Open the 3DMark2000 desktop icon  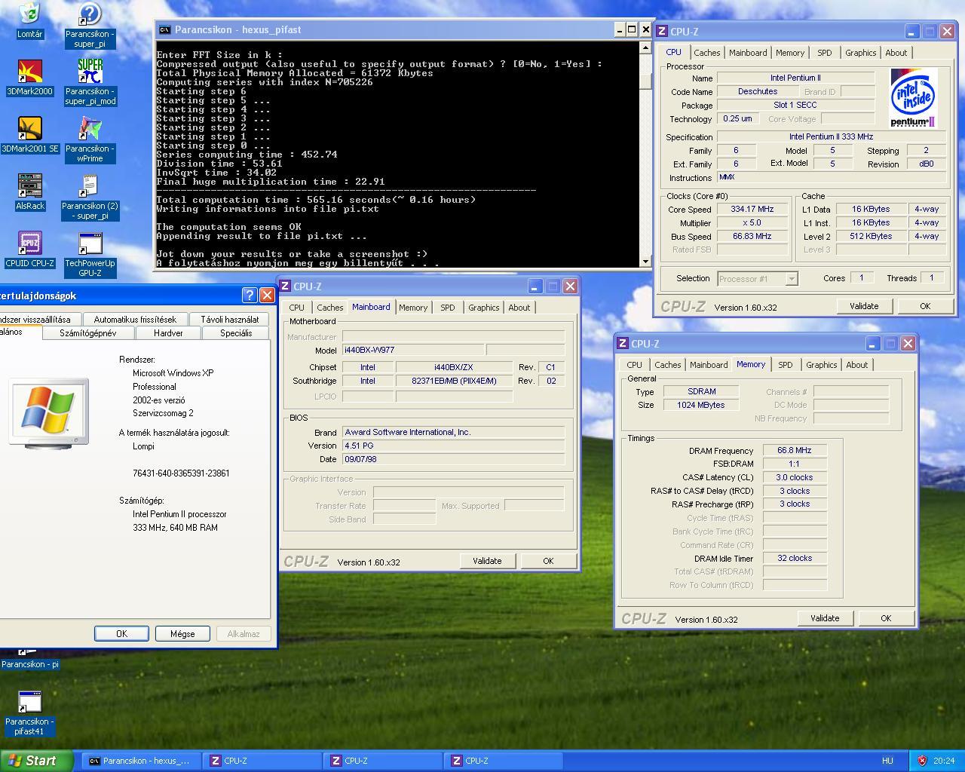tap(29, 78)
